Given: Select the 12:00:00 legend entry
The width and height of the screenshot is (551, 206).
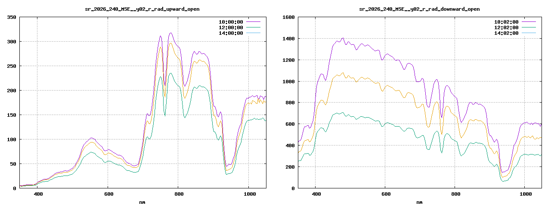Looking at the screenshot, I should (x=239, y=27).
